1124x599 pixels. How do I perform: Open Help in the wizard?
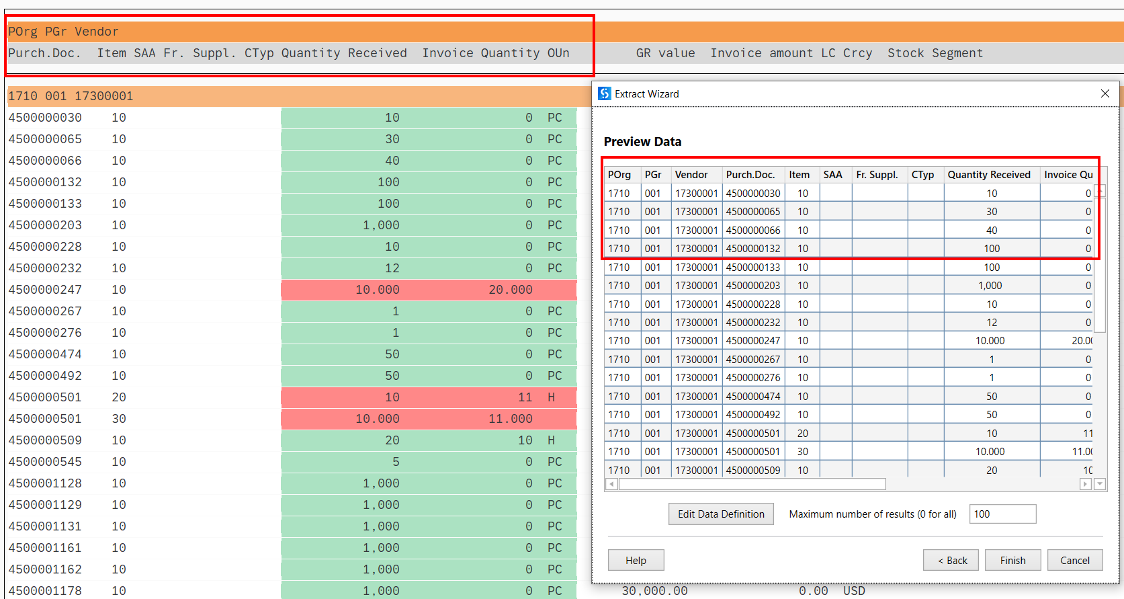636,560
